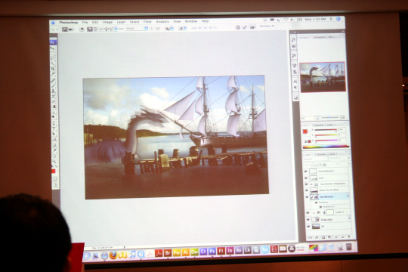
Task: Click the delete layer trash icon
Action: tap(348, 236)
